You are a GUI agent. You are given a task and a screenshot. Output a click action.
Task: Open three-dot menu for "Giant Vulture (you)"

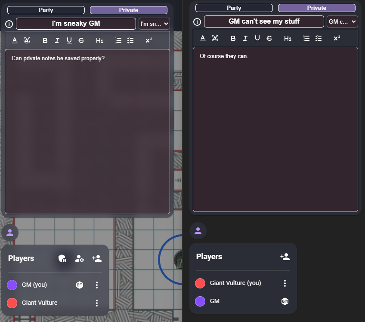(x=285, y=283)
